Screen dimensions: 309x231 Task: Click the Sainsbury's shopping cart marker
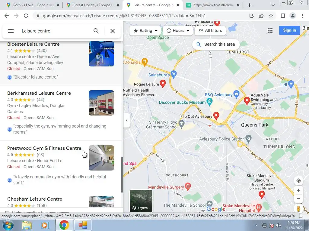point(174,74)
